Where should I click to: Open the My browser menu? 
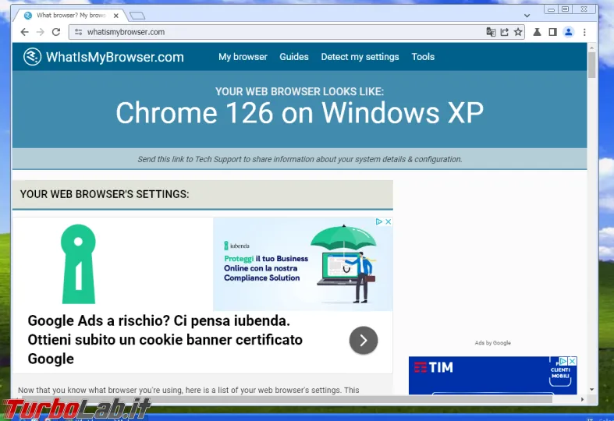pos(243,57)
